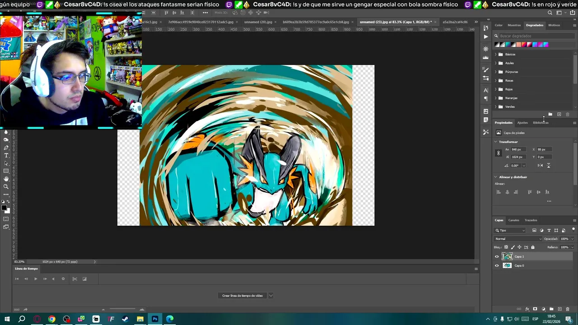
Task: Select the Hand tool
Action: (6, 179)
